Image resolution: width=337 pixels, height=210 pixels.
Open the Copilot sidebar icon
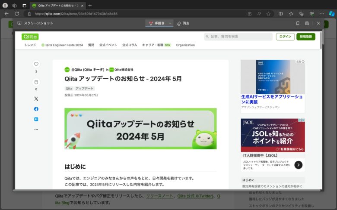(x=332, y=14)
